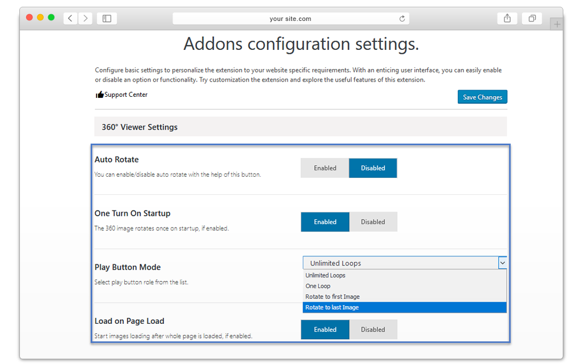The width and height of the screenshot is (581, 364).
Task: Click the Play Button Mode label
Action: 128,267
